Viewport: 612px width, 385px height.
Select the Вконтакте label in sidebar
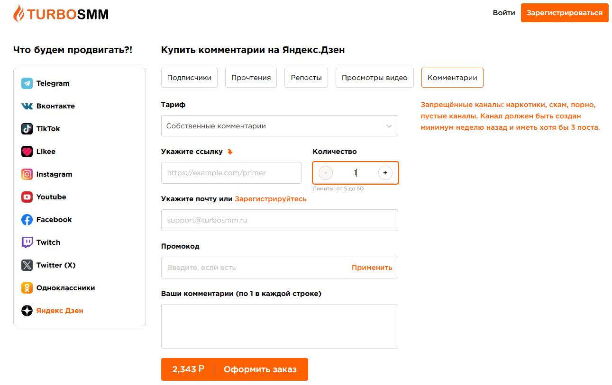(55, 106)
